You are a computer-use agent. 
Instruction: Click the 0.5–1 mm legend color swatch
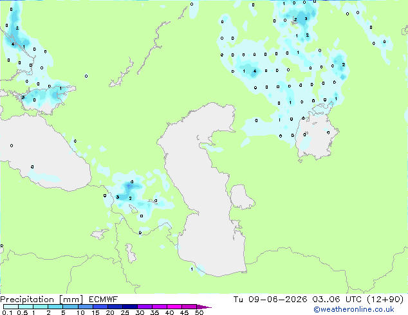(x=26, y=307)
